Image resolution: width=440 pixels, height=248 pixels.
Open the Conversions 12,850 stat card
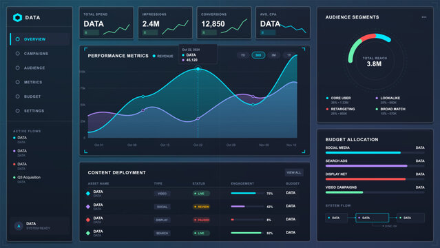pyautogui.click(x=224, y=23)
